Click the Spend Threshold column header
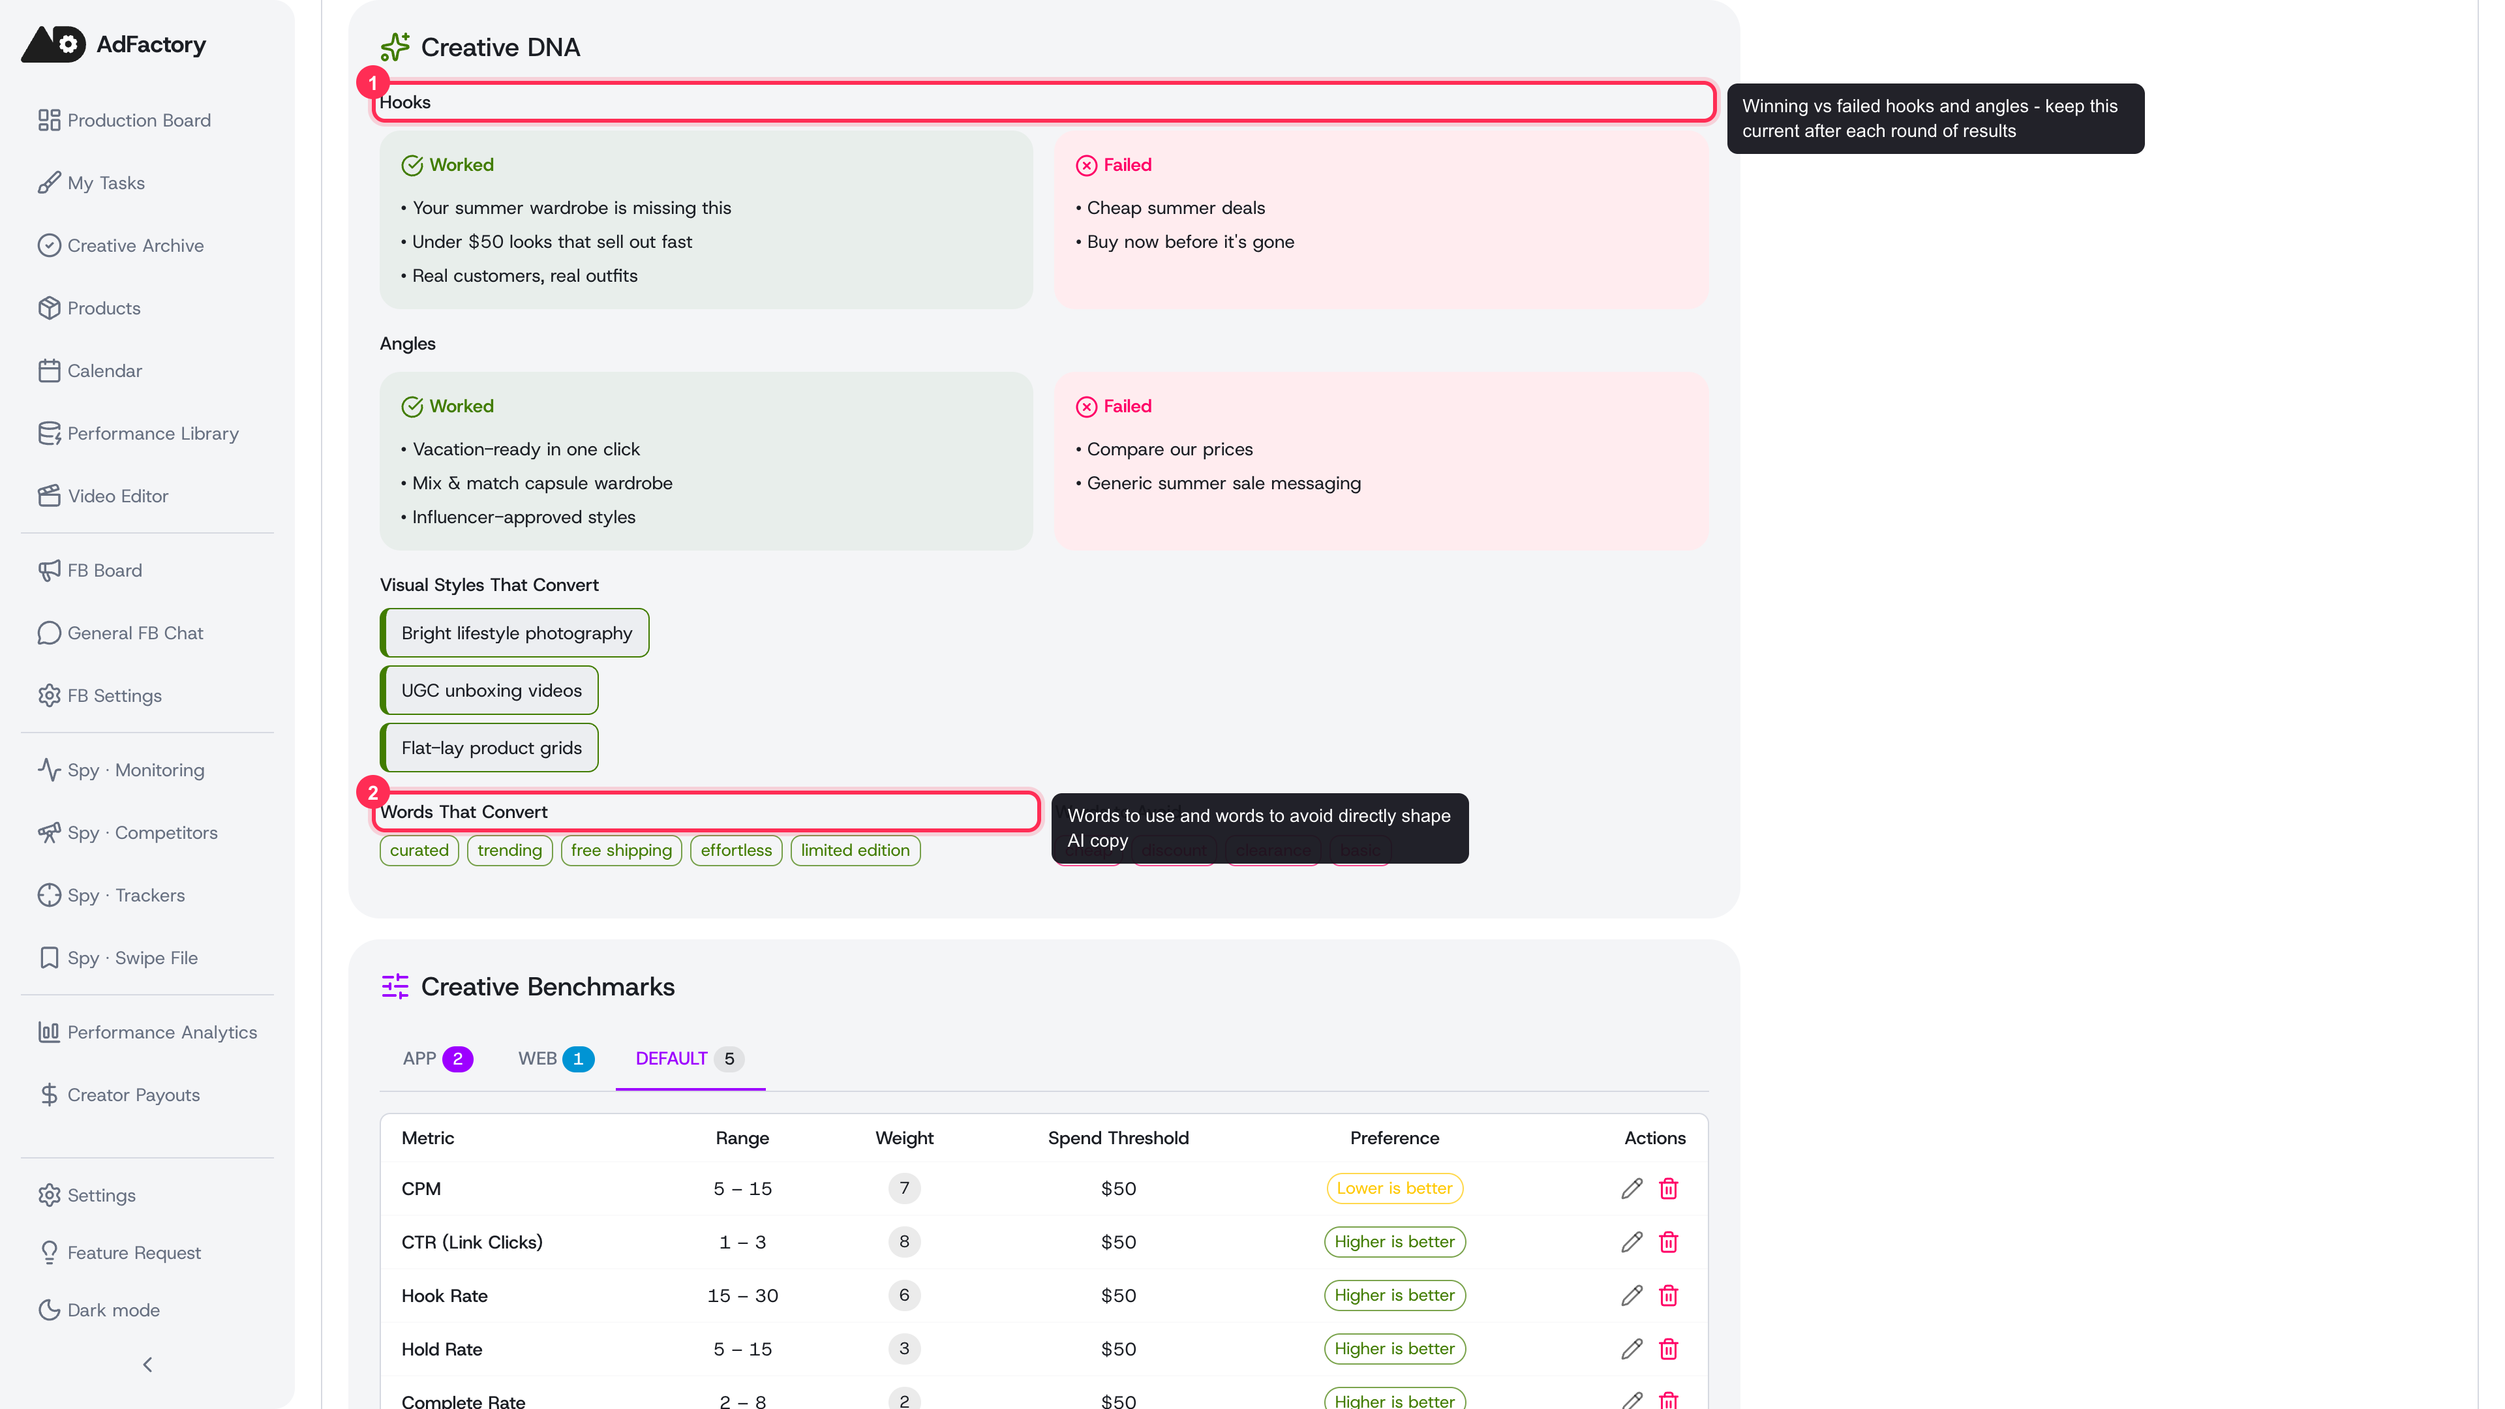 pos(1118,1138)
